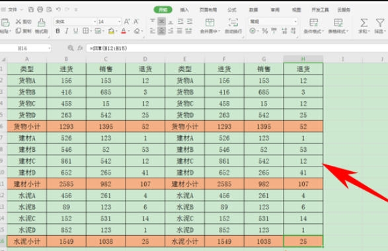The height and width of the screenshot is (251, 388).
Task: Click the Cut (剪切) scissors
Action: click(x=19, y=22)
